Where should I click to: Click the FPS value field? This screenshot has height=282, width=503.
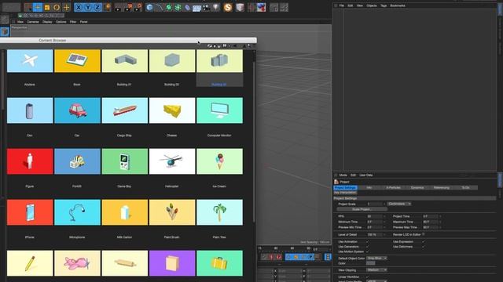(x=374, y=216)
